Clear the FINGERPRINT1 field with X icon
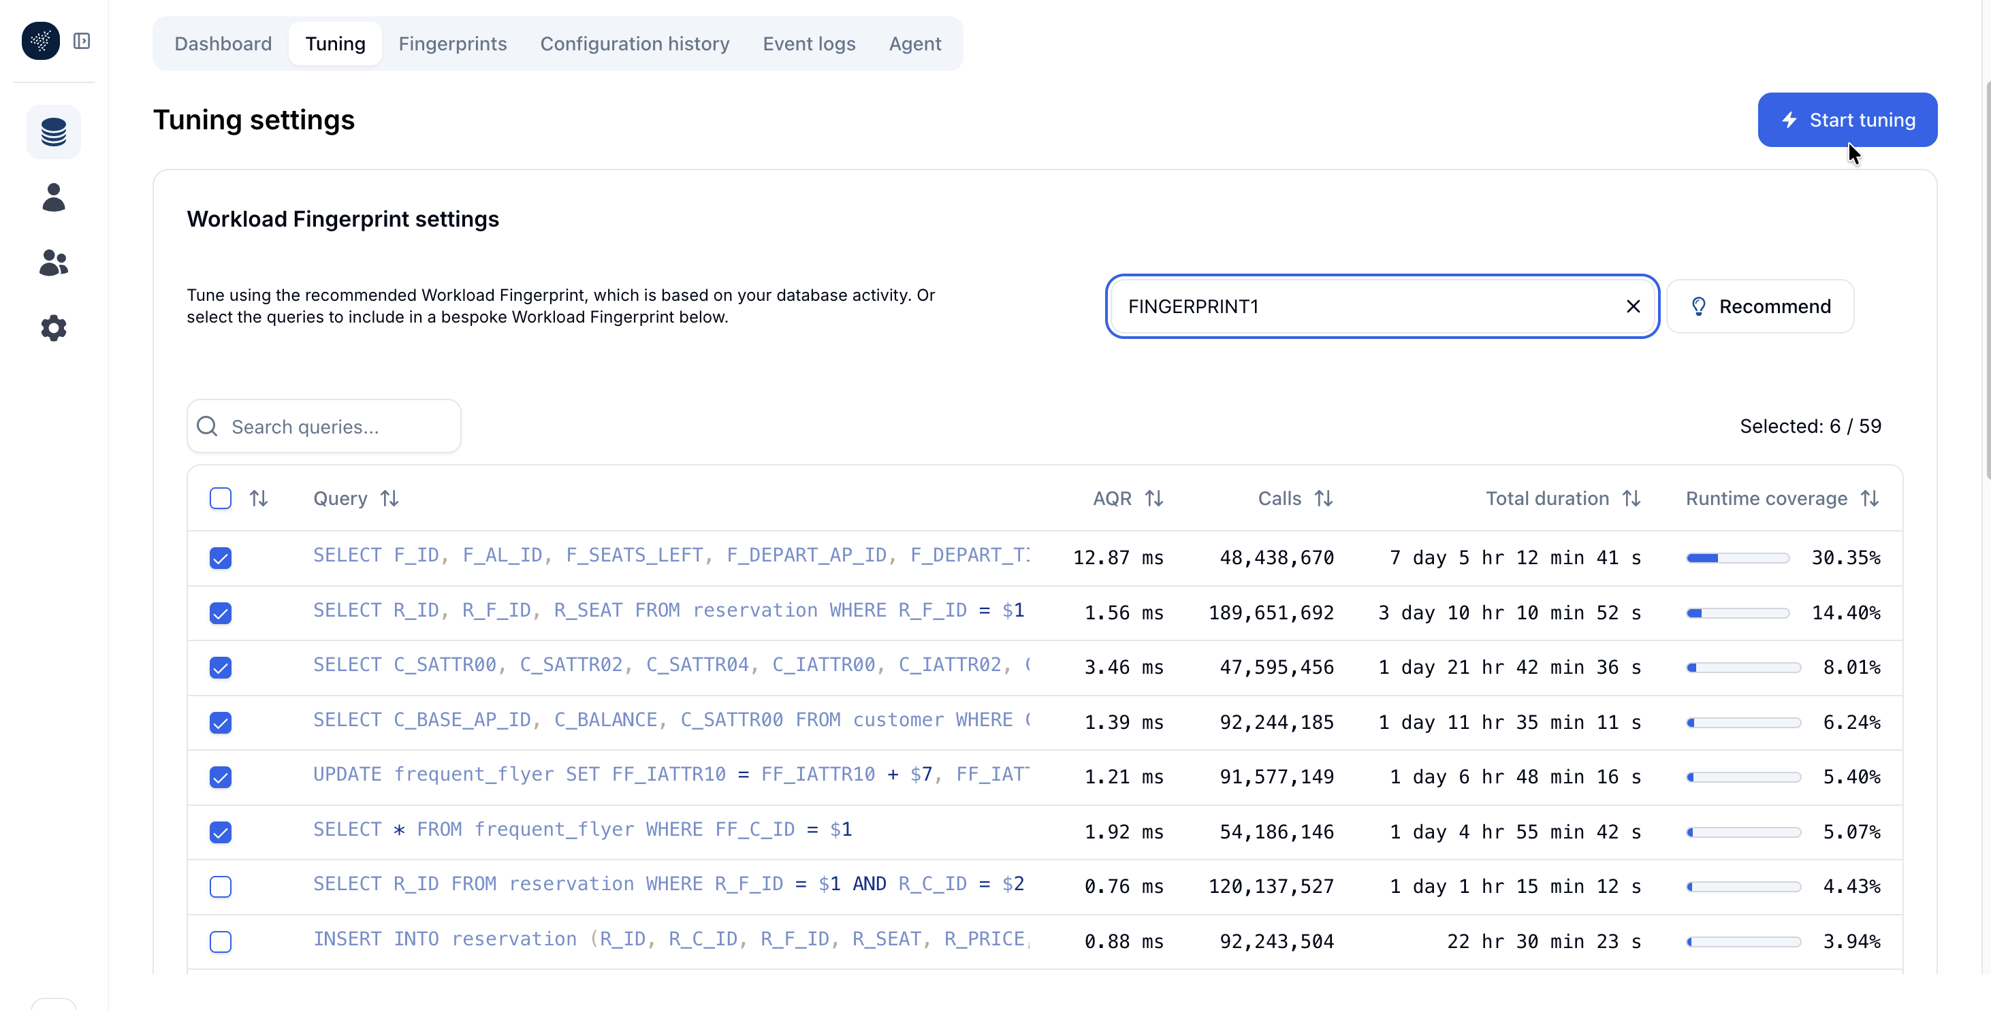The width and height of the screenshot is (1991, 1010). click(1632, 307)
